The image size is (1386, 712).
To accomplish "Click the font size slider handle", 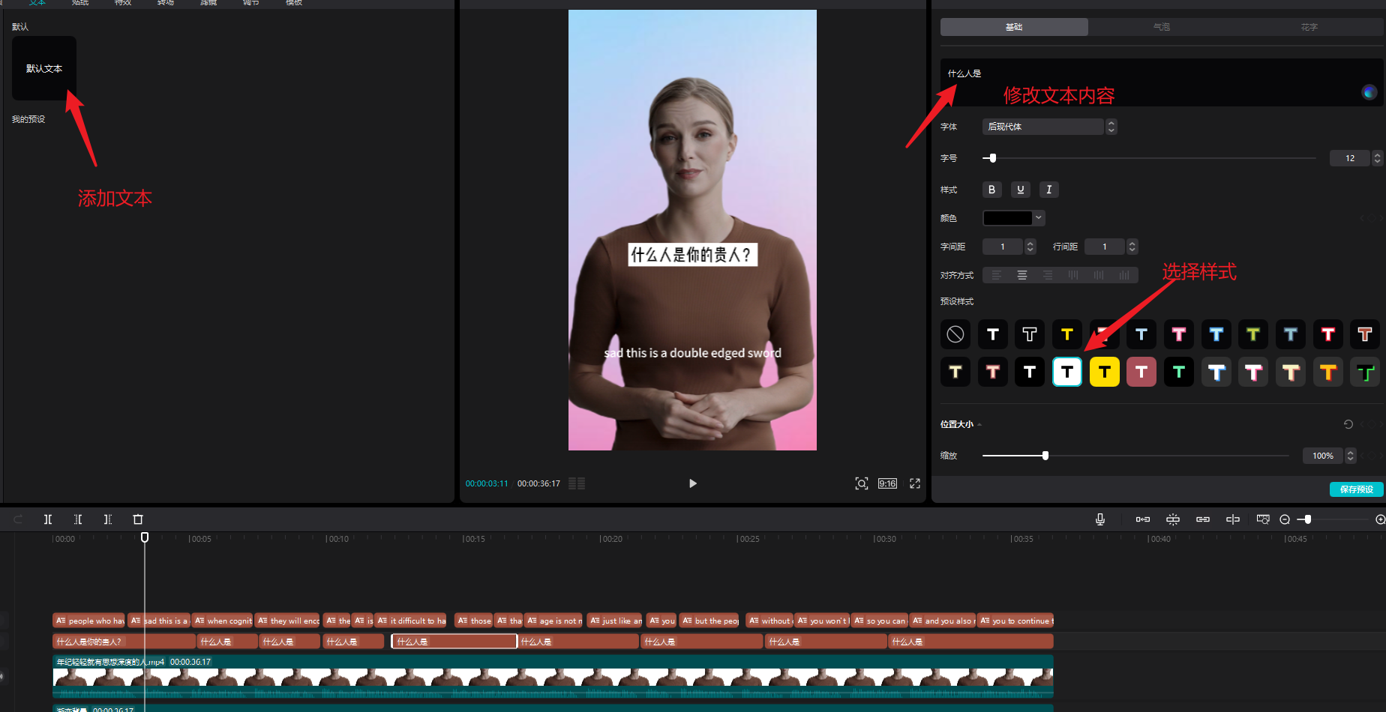I will tap(993, 158).
